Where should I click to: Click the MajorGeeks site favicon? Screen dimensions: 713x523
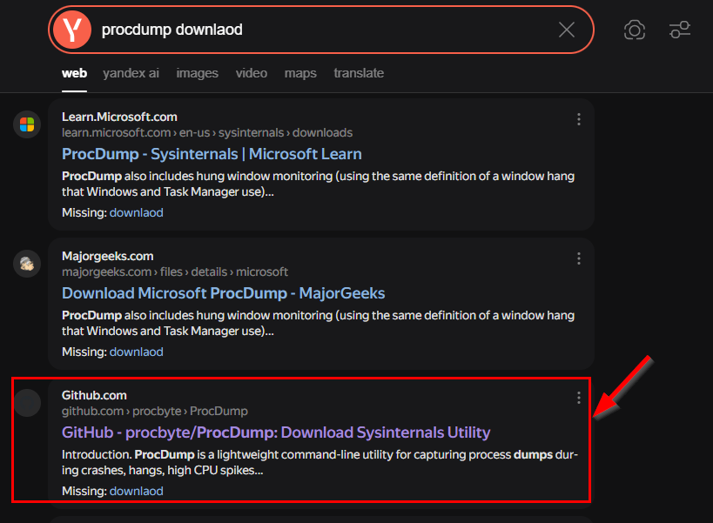(x=27, y=263)
